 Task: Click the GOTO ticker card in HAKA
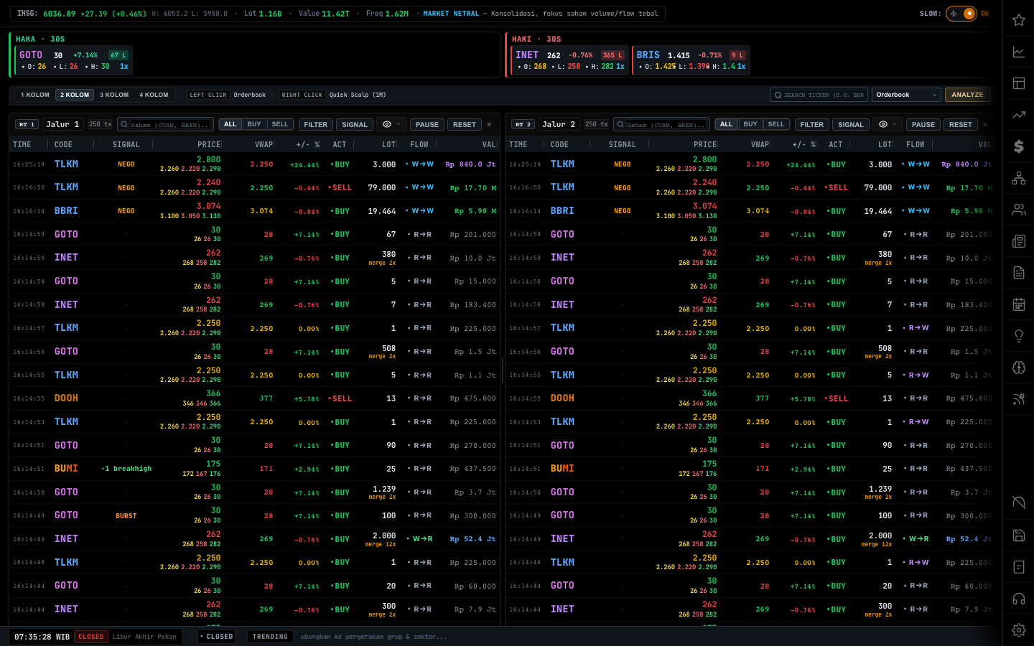point(74,60)
